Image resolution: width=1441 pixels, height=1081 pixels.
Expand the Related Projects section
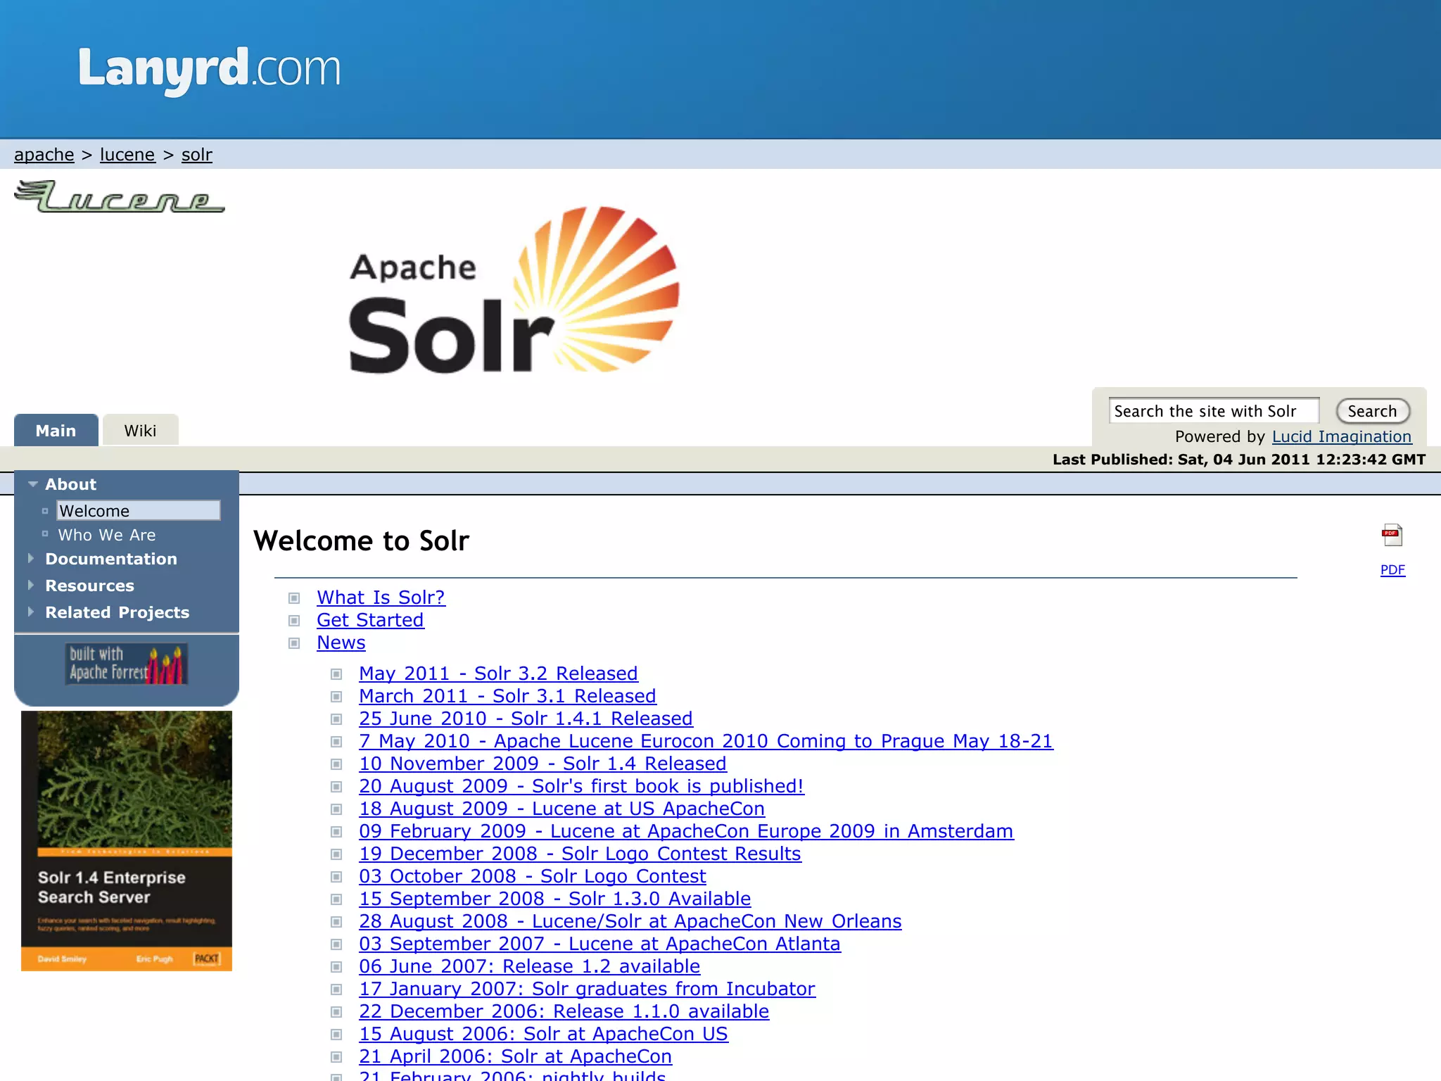pos(31,612)
